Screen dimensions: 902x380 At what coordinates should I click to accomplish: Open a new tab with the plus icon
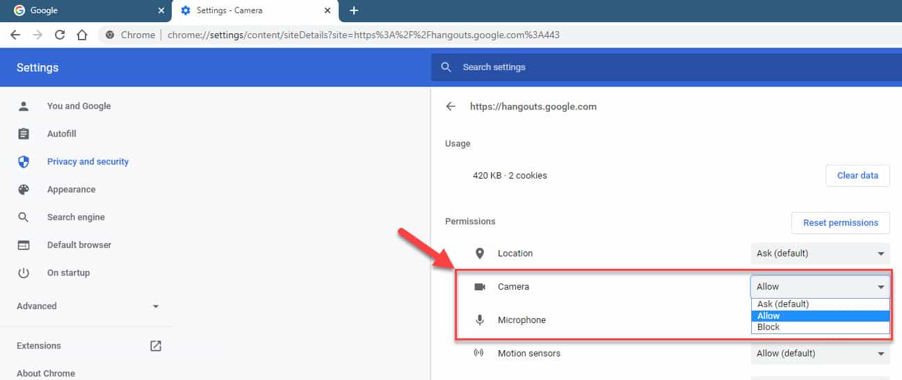click(354, 10)
